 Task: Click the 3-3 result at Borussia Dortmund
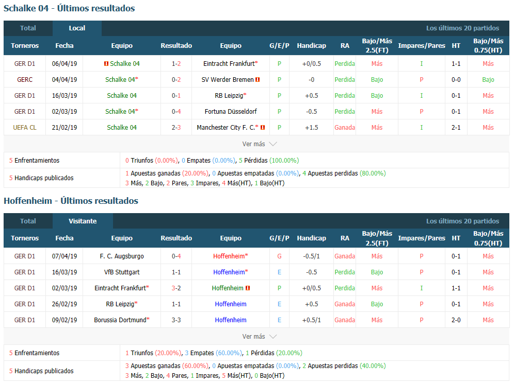point(176,320)
